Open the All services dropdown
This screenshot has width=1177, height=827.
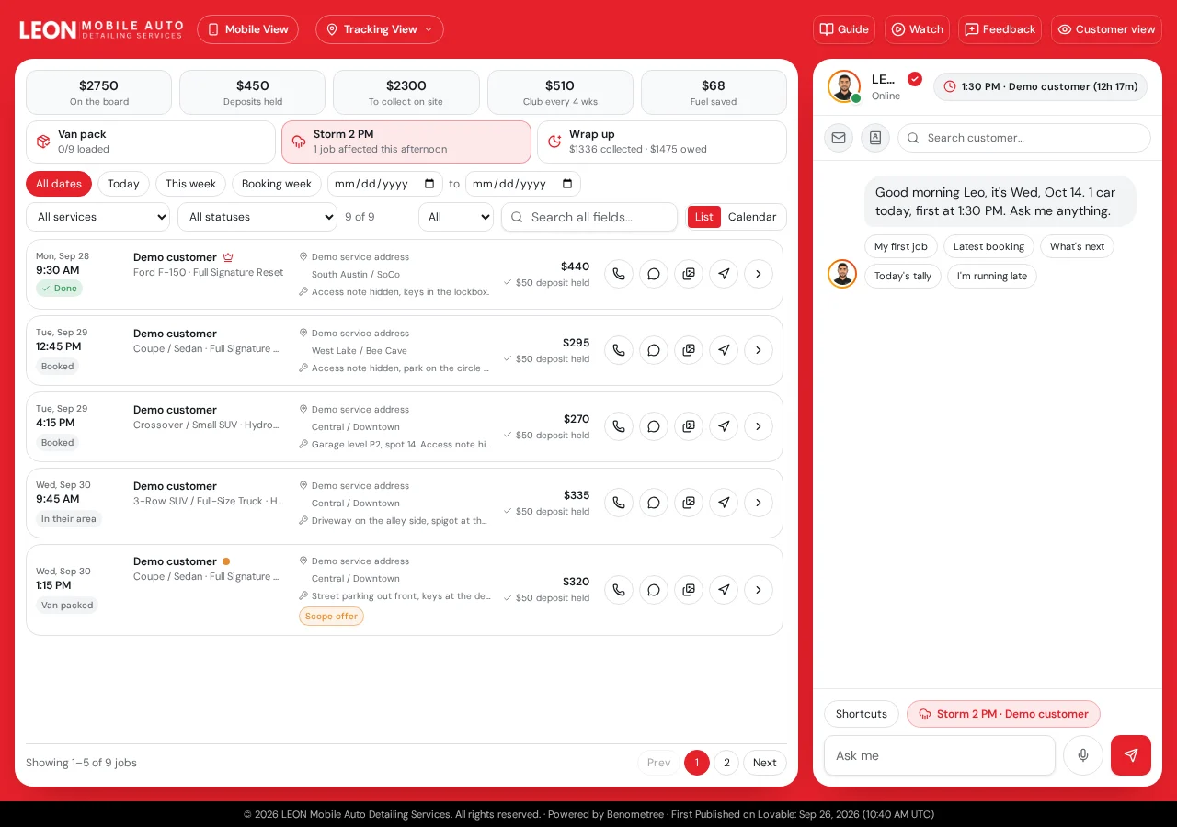(98, 217)
